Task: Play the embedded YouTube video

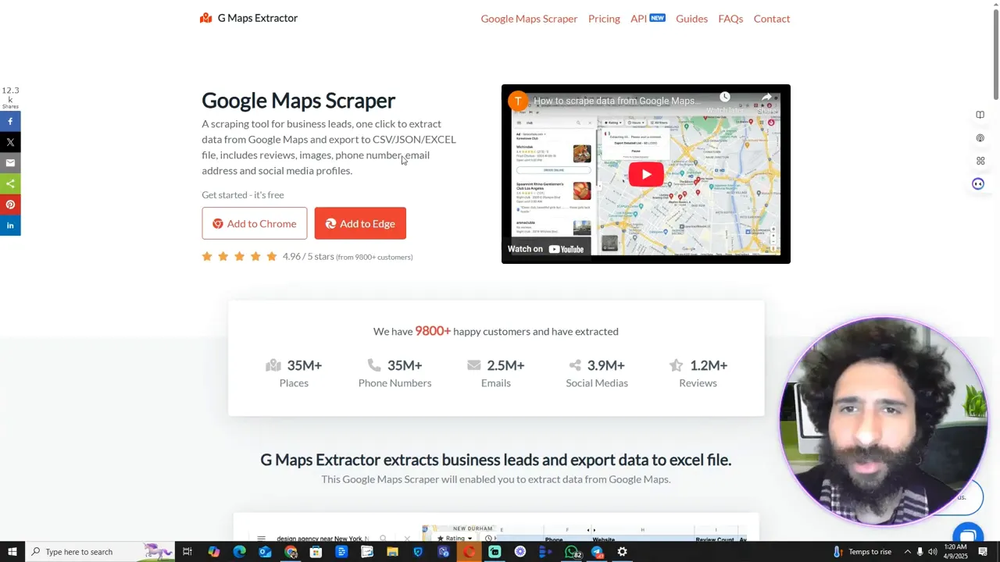Action: 645,174
